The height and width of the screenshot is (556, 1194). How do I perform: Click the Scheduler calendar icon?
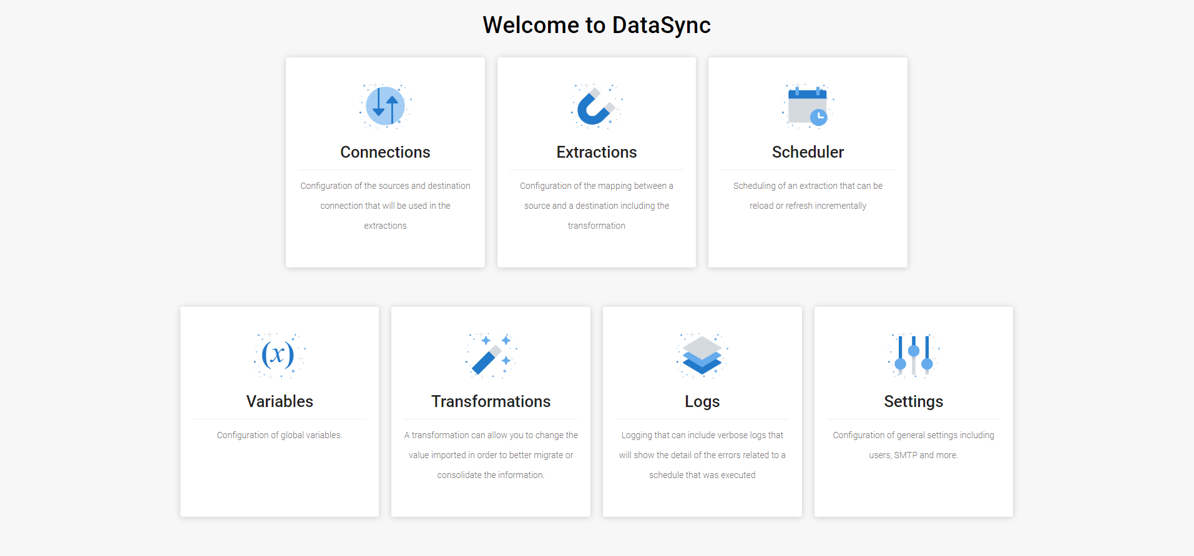click(x=808, y=106)
